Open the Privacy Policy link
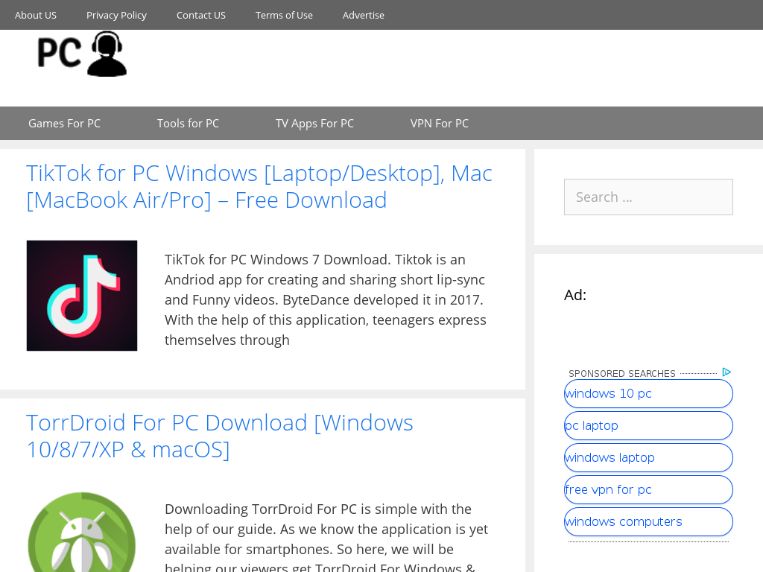Image resolution: width=763 pixels, height=572 pixels. 116,15
